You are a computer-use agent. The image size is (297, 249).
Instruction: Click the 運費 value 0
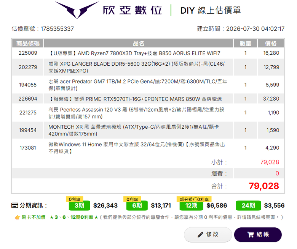tap(277, 173)
